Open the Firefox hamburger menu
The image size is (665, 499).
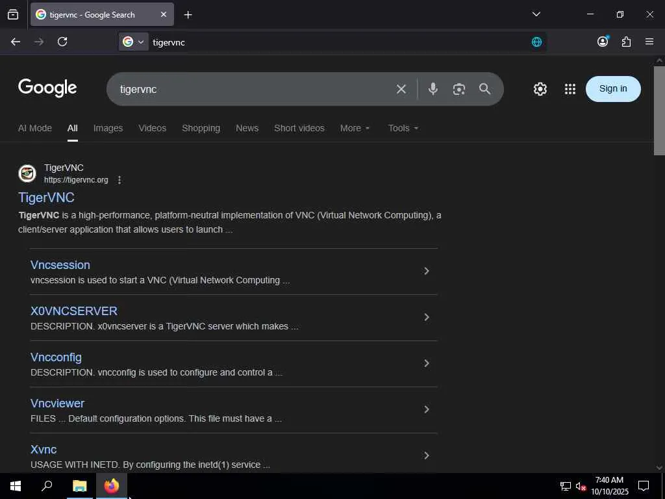[649, 41]
